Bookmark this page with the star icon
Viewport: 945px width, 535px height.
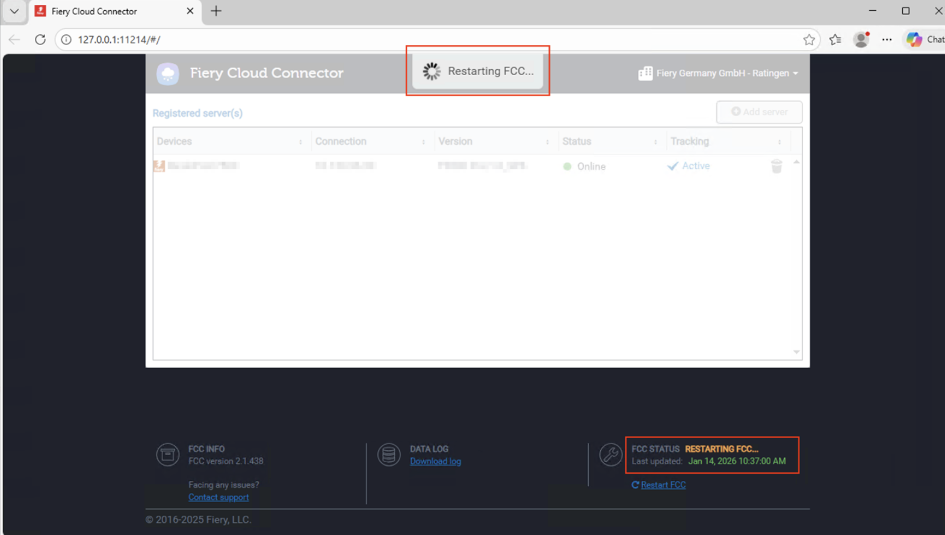809,40
